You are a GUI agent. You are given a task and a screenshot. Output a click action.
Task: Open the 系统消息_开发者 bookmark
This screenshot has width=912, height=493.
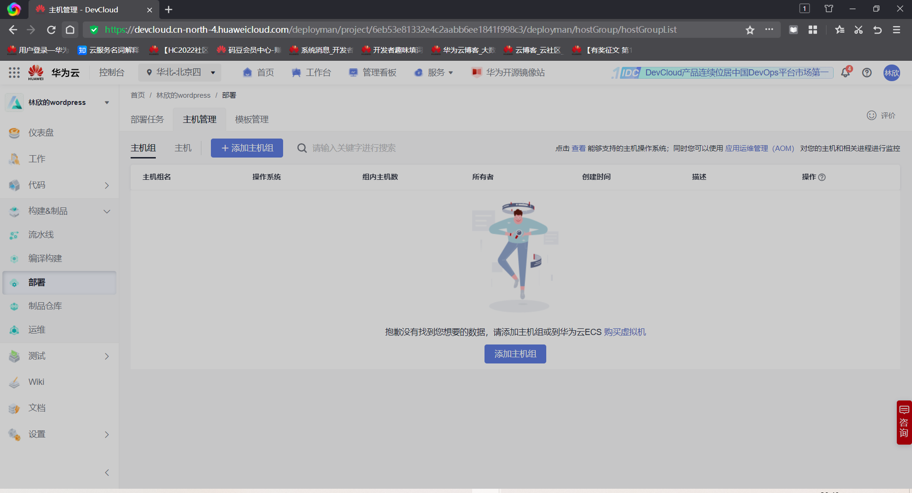pos(321,50)
